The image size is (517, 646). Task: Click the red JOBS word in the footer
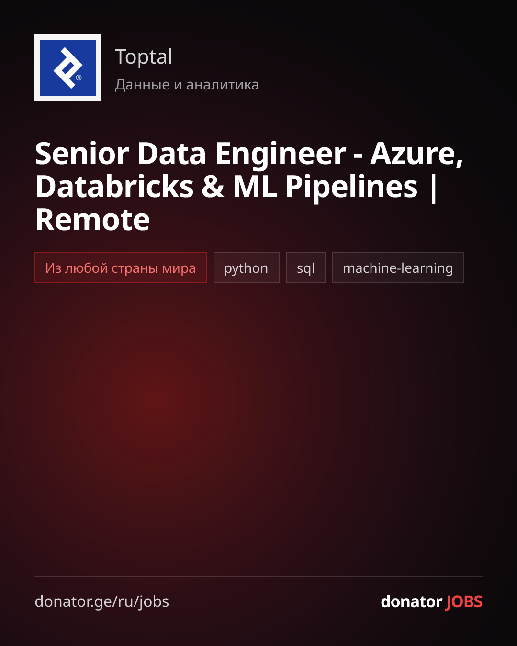coord(464,601)
